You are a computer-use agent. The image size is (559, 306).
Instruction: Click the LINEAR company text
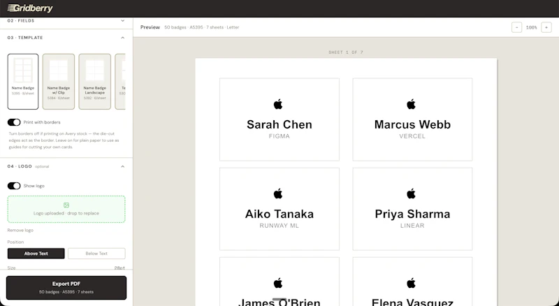(x=412, y=226)
